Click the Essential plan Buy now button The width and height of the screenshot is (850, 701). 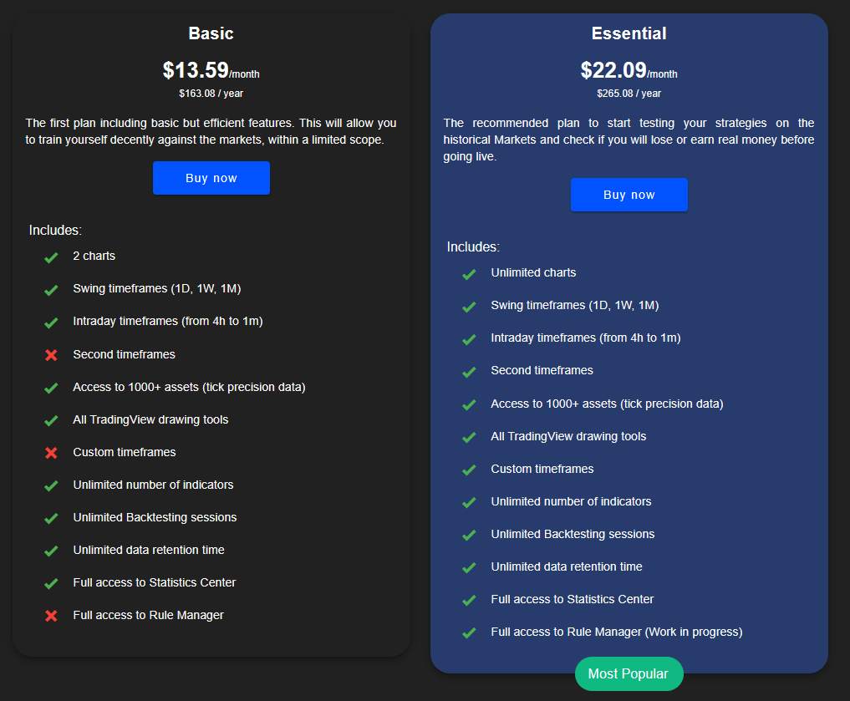click(629, 195)
